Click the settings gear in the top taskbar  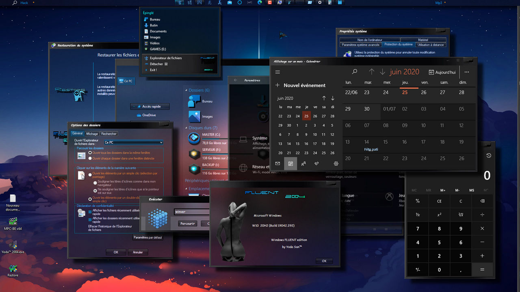[x=320, y=2]
